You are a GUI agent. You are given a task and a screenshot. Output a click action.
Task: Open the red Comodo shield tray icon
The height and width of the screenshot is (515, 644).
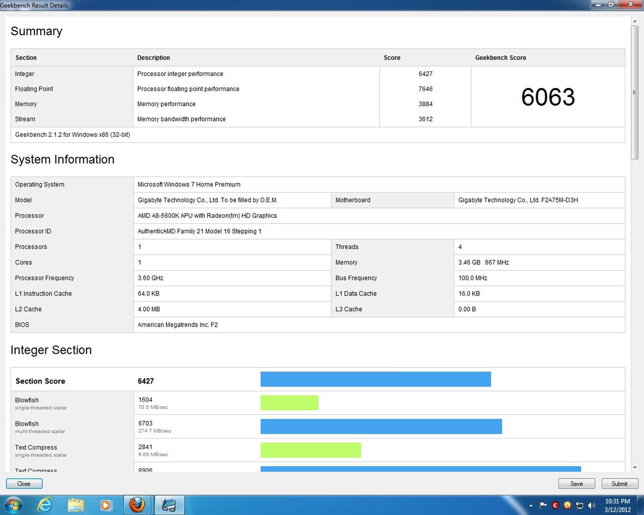(x=555, y=505)
